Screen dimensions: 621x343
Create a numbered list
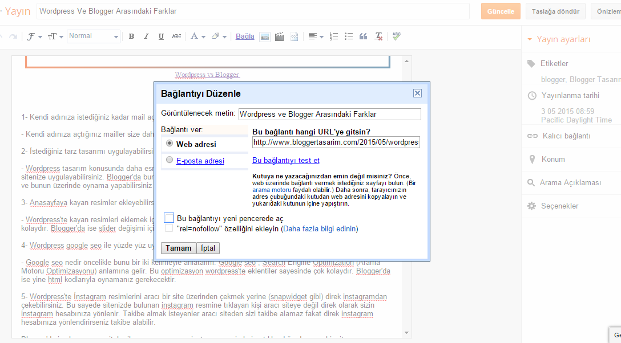(334, 36)
